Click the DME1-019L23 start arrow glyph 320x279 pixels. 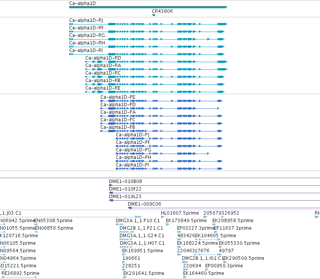(111, 200)
